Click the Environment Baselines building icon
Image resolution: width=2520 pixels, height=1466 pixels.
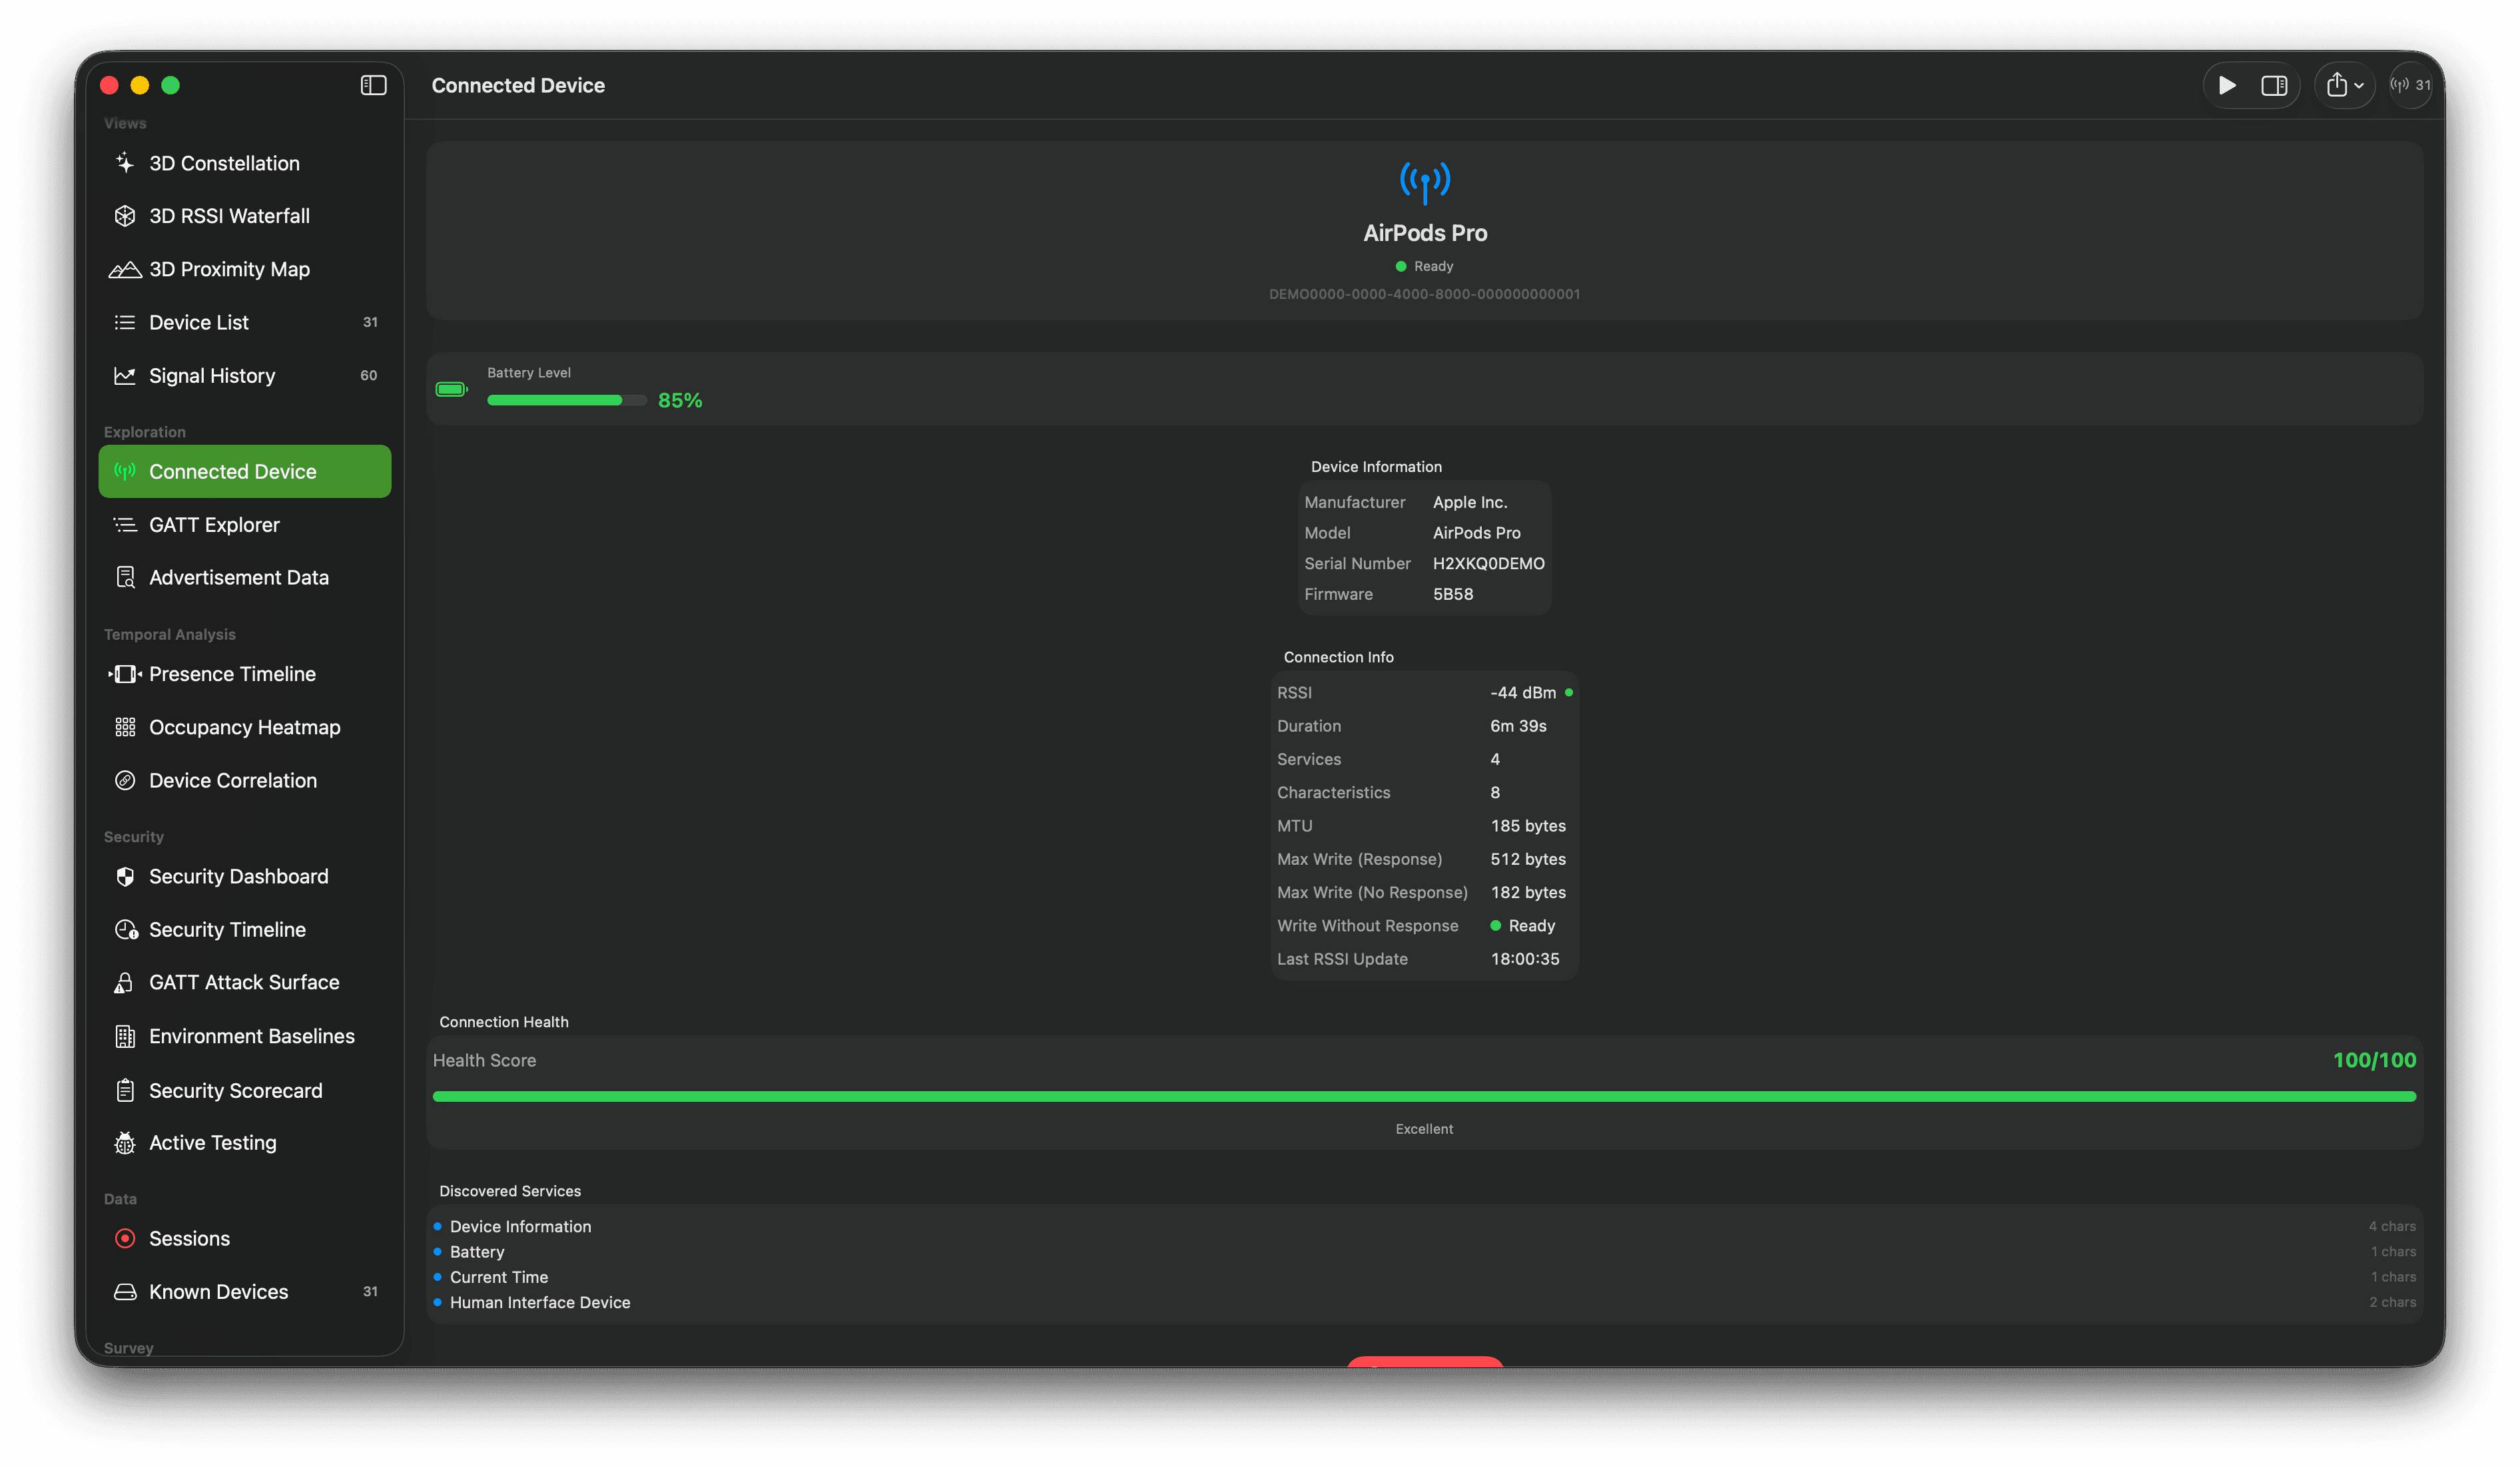coord(125,1036)
